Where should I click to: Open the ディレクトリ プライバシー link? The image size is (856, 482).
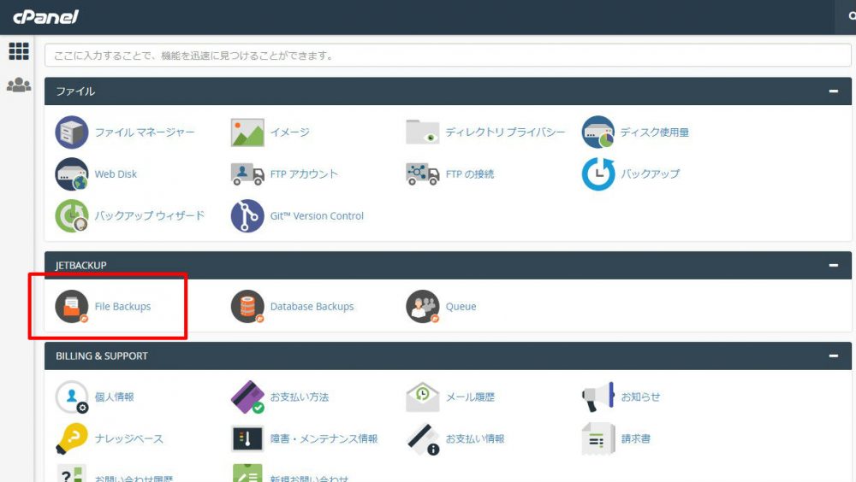505,132
